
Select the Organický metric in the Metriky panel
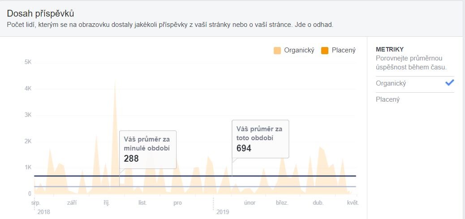pos(391,83)
